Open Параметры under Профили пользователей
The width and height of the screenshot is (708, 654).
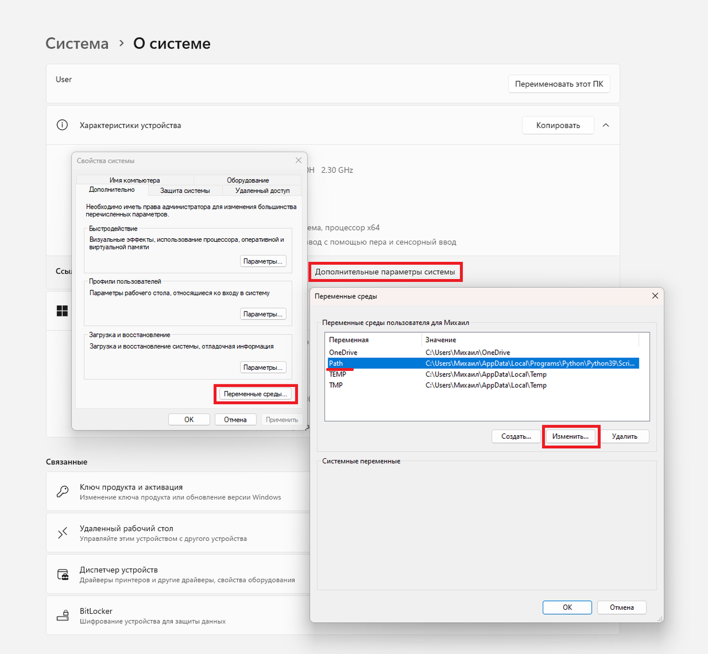pyautogui.click(x=263, y=314)
